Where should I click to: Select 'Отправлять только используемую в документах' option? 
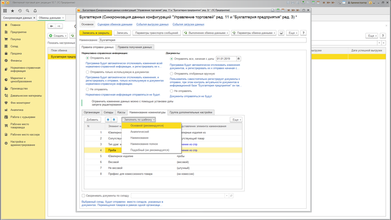[x=88, y=72]
